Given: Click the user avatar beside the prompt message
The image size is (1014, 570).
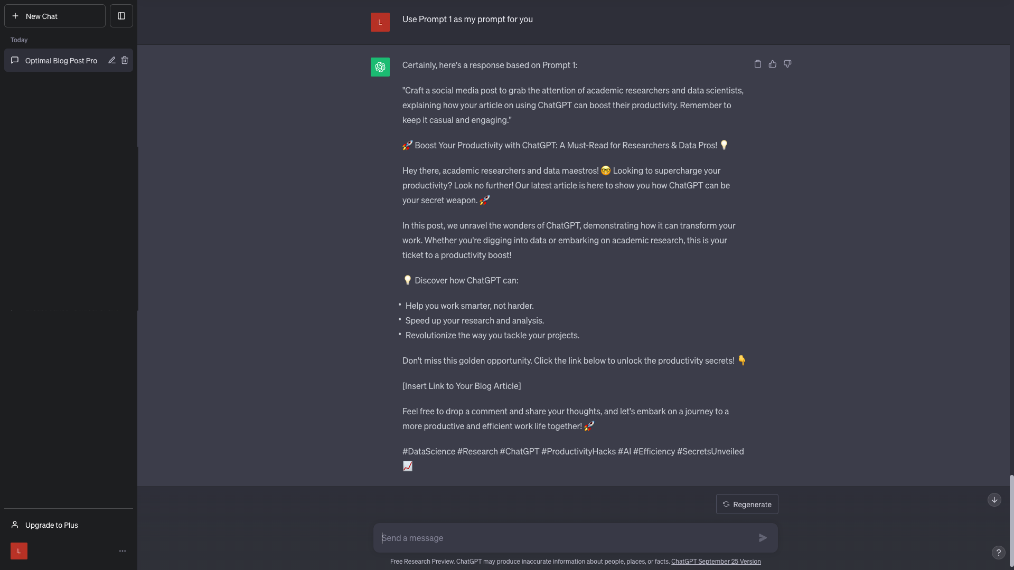Looking at the screenshot, I should click(x=380, y=22).
